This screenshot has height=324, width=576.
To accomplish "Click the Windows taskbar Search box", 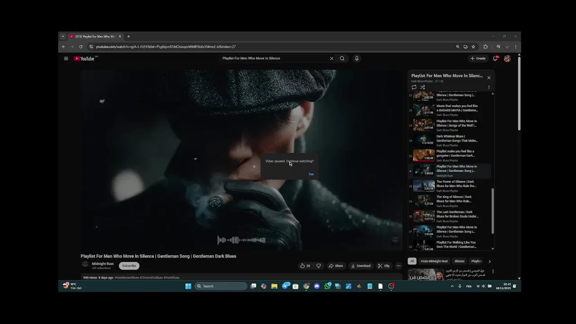I will point(221,286).
